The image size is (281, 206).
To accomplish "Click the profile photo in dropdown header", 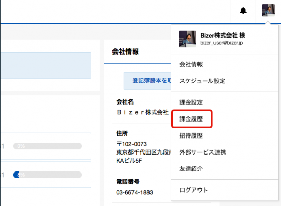I will (188, 39).
